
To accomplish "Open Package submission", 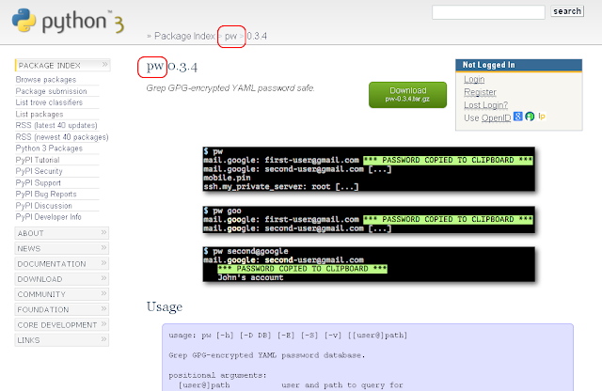I will (x=51, y=91).
